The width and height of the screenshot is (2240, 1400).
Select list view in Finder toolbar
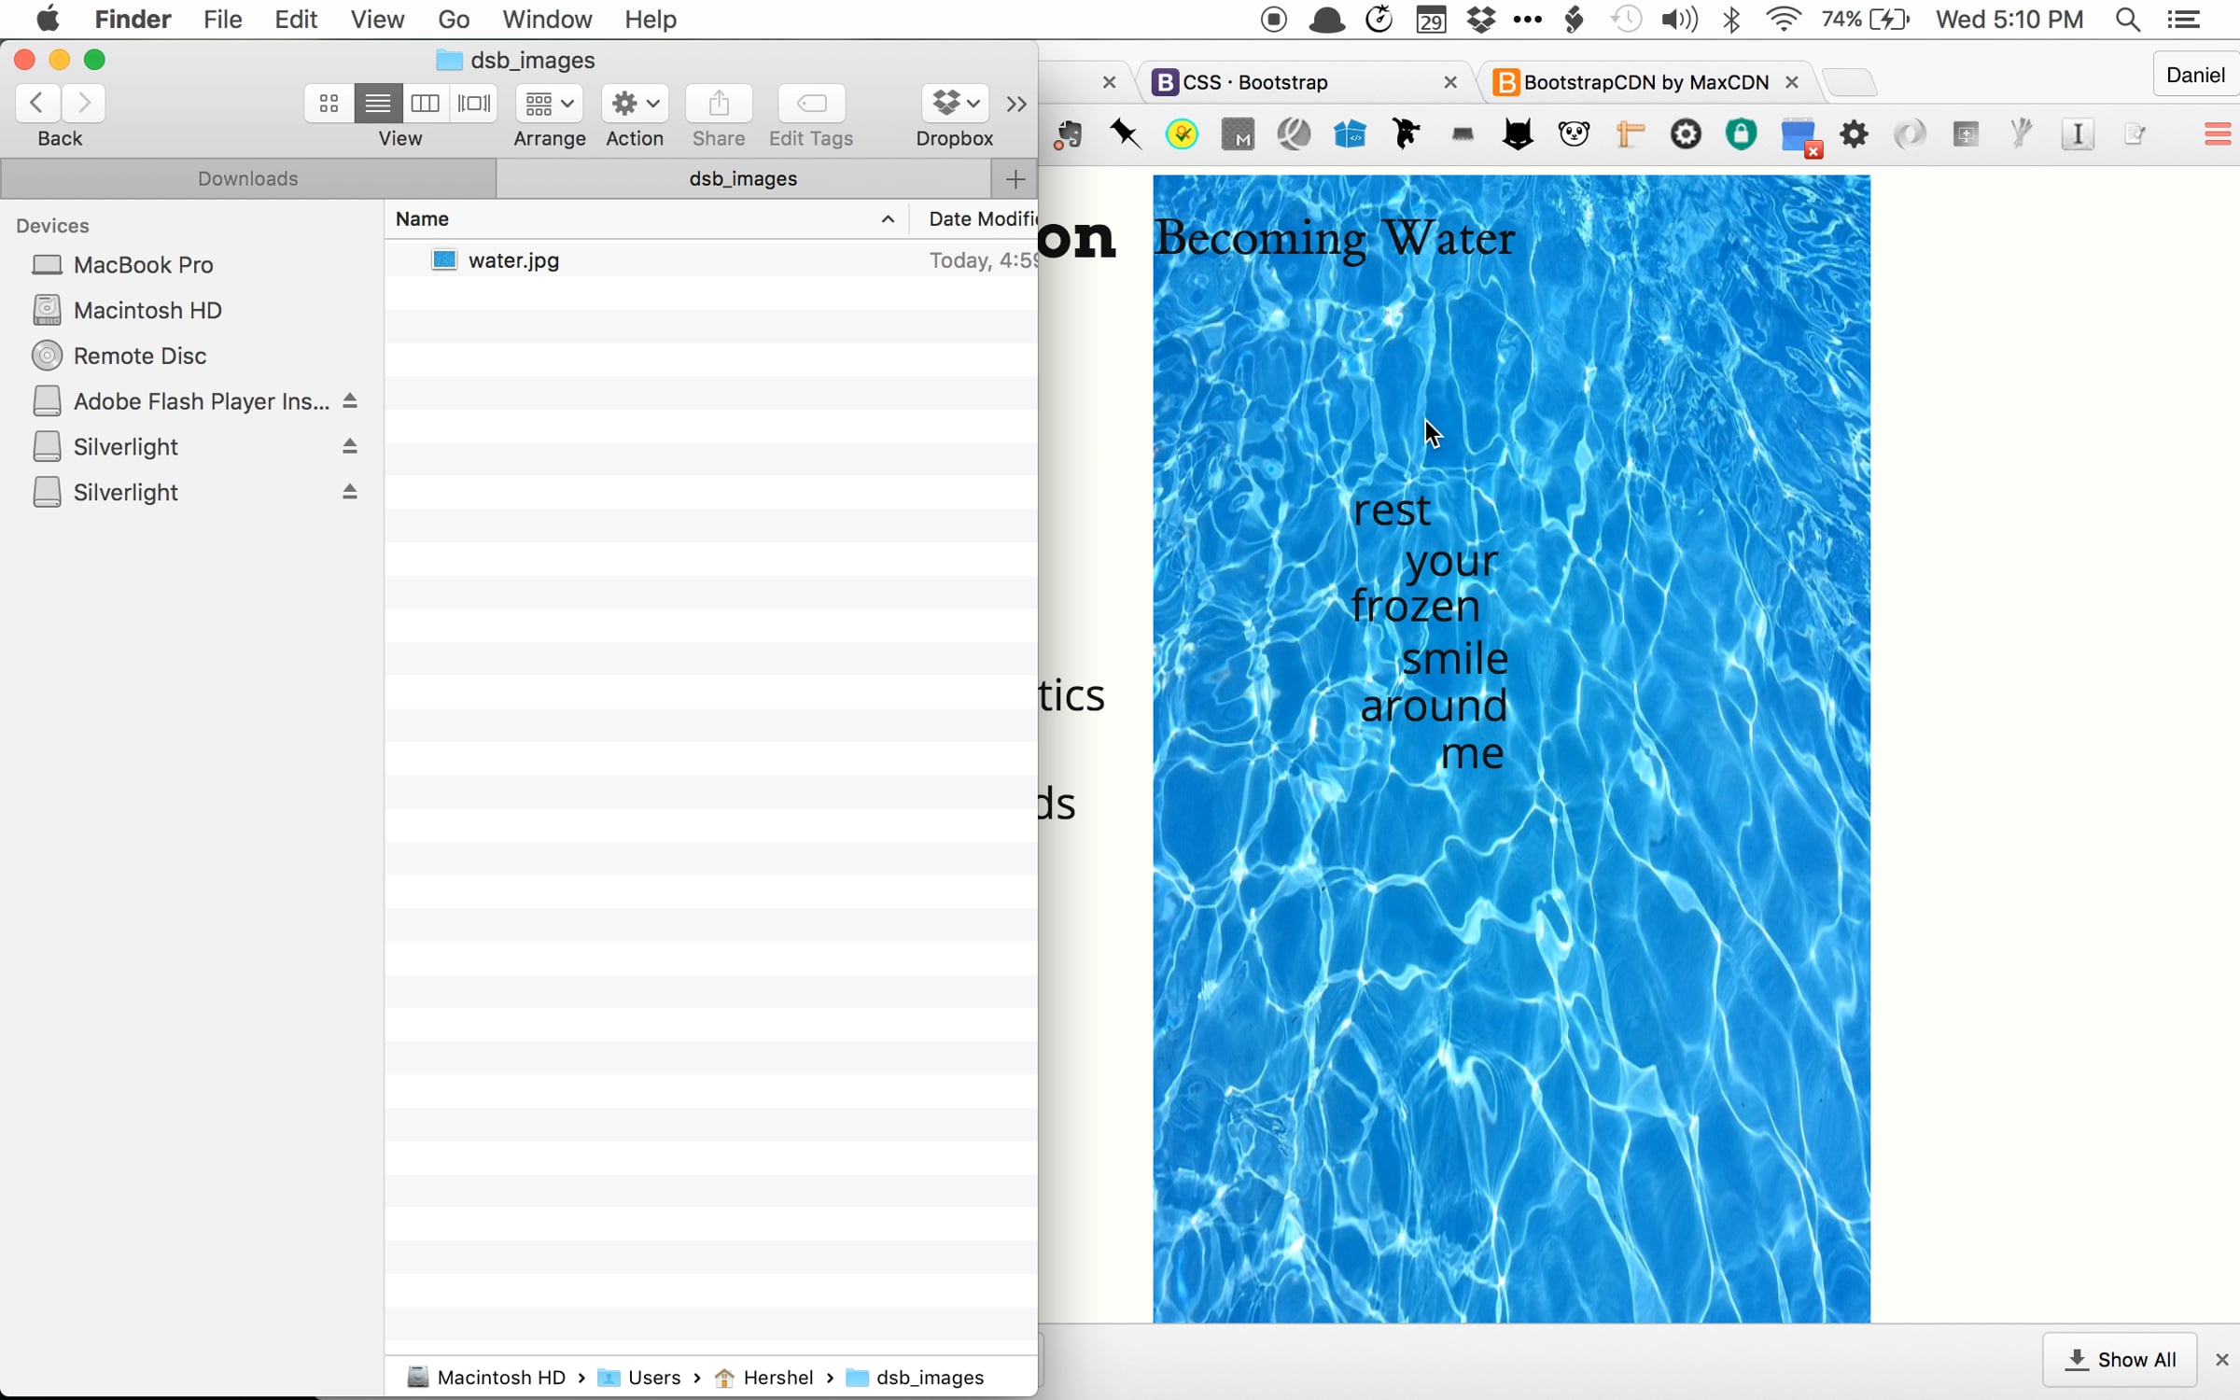pos(377,103)
